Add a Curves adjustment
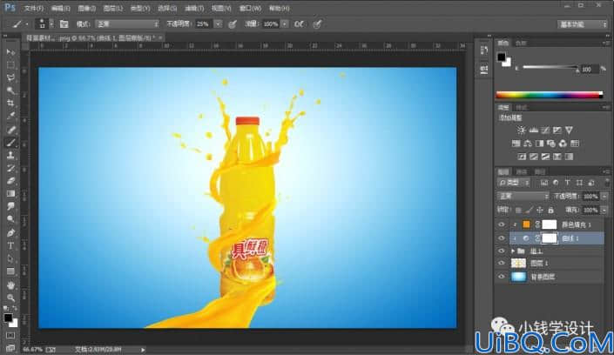This screenshot has height=355, width=614. click(545, 130)
